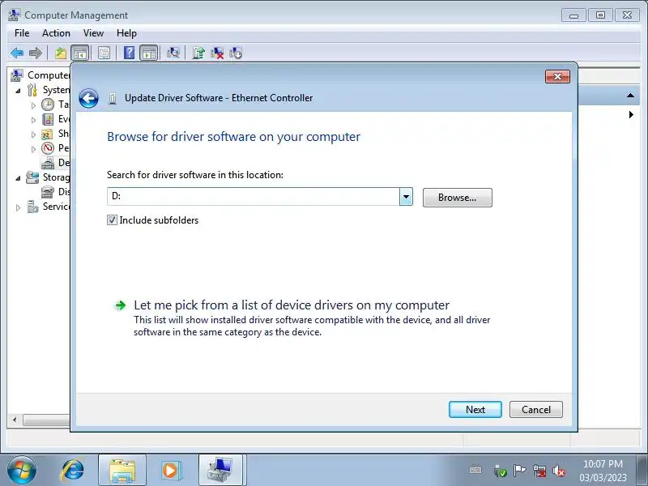Open Windows Media Player taskbar icon
This screenshot has width=648, height=486.
(x=170, y=471)
